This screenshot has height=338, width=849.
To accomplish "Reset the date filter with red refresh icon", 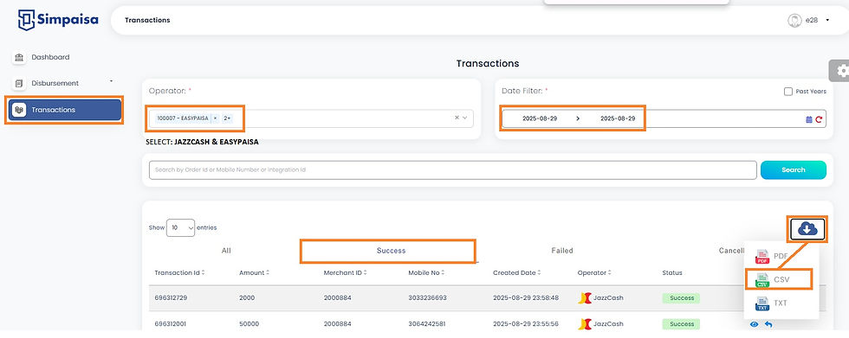I will coord(819,119).
